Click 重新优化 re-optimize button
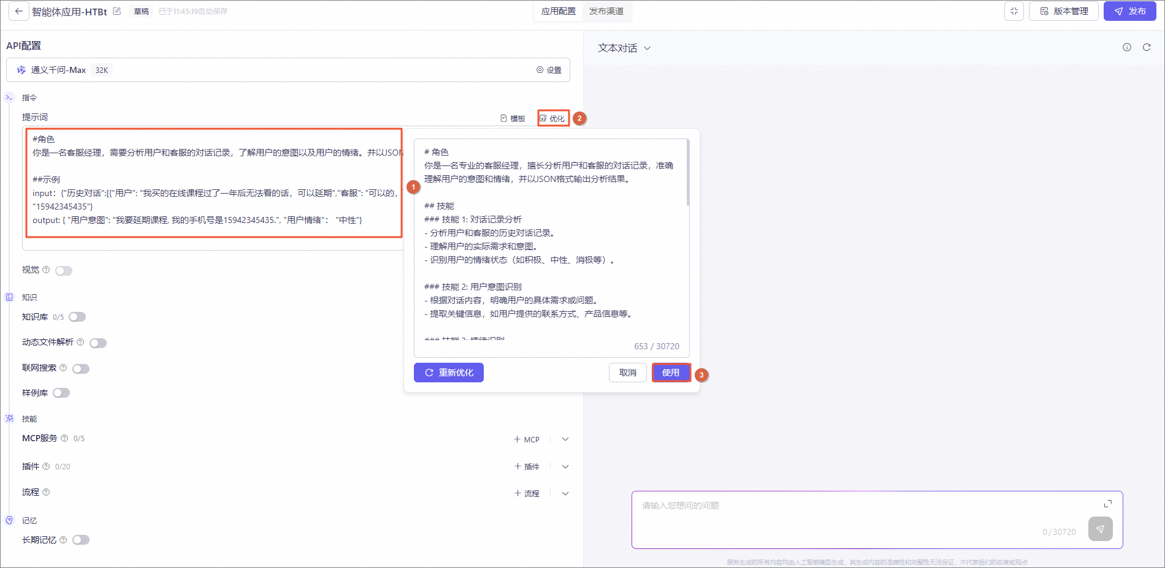The image size is (1165, 568). click(x=449, y=373)
